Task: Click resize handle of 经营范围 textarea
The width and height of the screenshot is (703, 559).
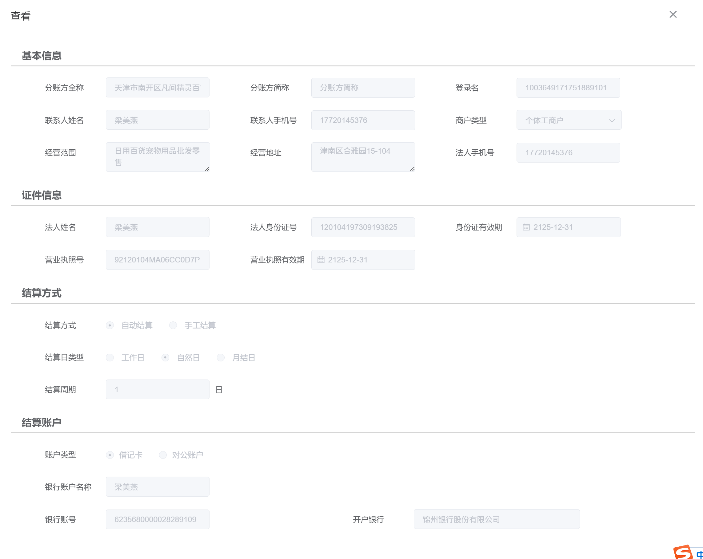Action: (x=207, y=169)
